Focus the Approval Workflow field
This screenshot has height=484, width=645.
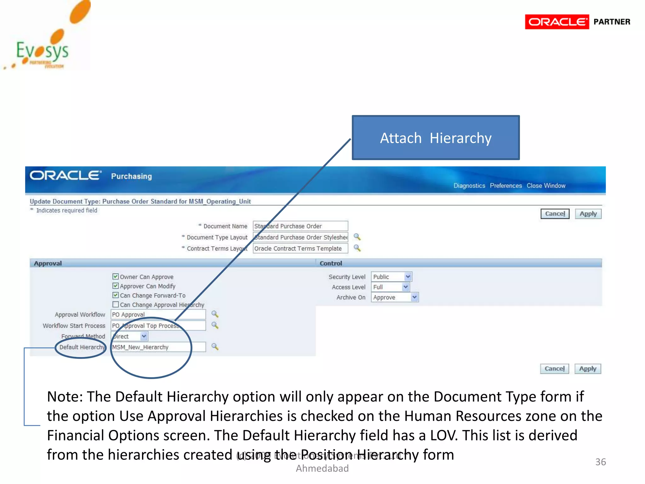click(x=158, y=314)
